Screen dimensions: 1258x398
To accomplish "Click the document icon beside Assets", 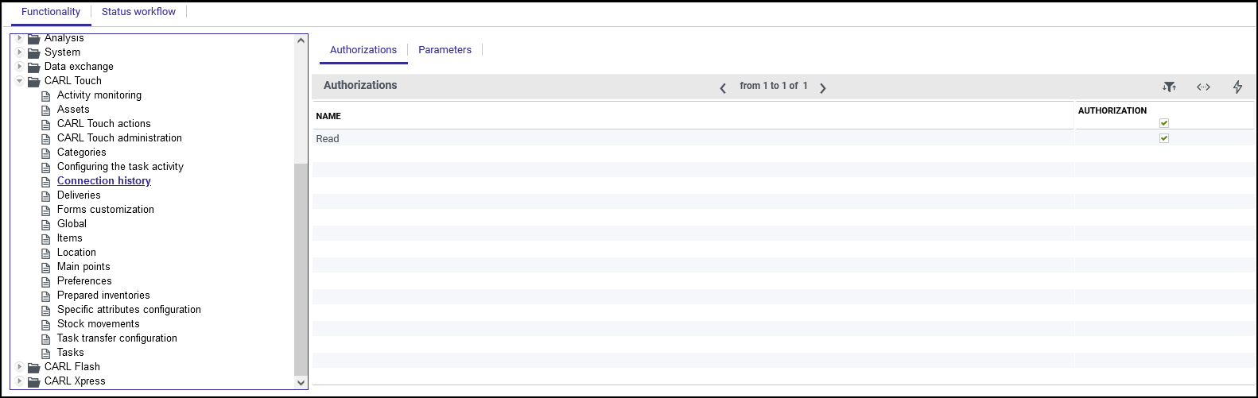I will click(x=46, y=110).
